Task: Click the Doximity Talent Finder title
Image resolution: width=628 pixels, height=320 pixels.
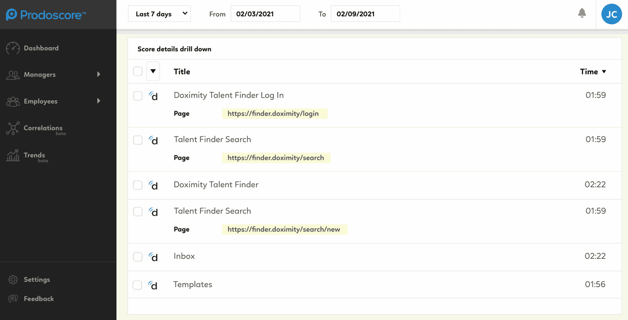Action: click(x=216, y=184)
